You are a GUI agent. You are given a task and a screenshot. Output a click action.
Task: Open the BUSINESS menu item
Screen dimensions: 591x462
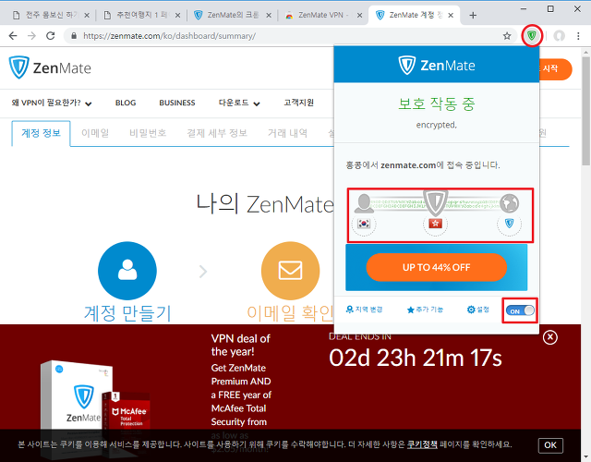pyautogui.click(x=177, y=103)
